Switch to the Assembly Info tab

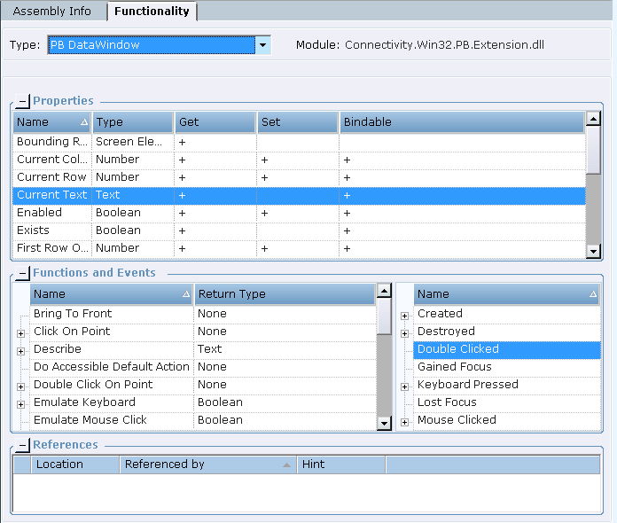(x=52, y=11)
